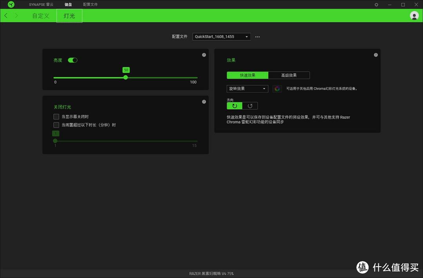The width and height of the screenshot is (423, 278).
Task: Click the help icon in the 效果 panel
Action: point(376,55)
